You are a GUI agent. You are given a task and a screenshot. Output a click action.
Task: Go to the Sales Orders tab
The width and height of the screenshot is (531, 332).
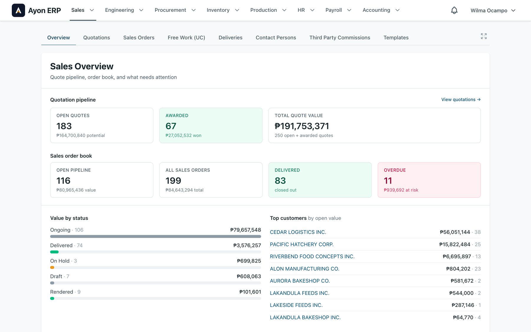click(139, 38)
